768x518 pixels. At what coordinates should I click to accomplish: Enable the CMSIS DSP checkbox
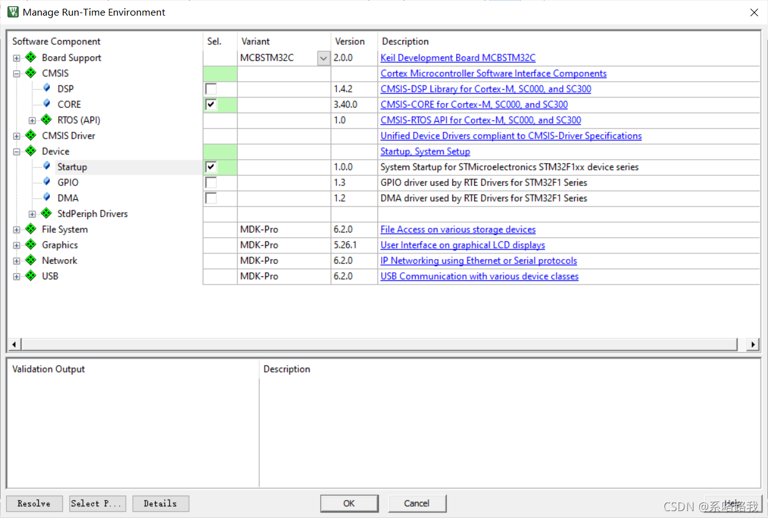coord(211,89)
